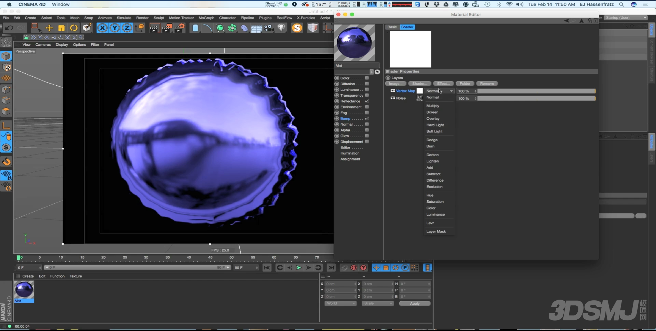
Task: Click Apply in coordinates panel
Action: click(x=415, y=304)
